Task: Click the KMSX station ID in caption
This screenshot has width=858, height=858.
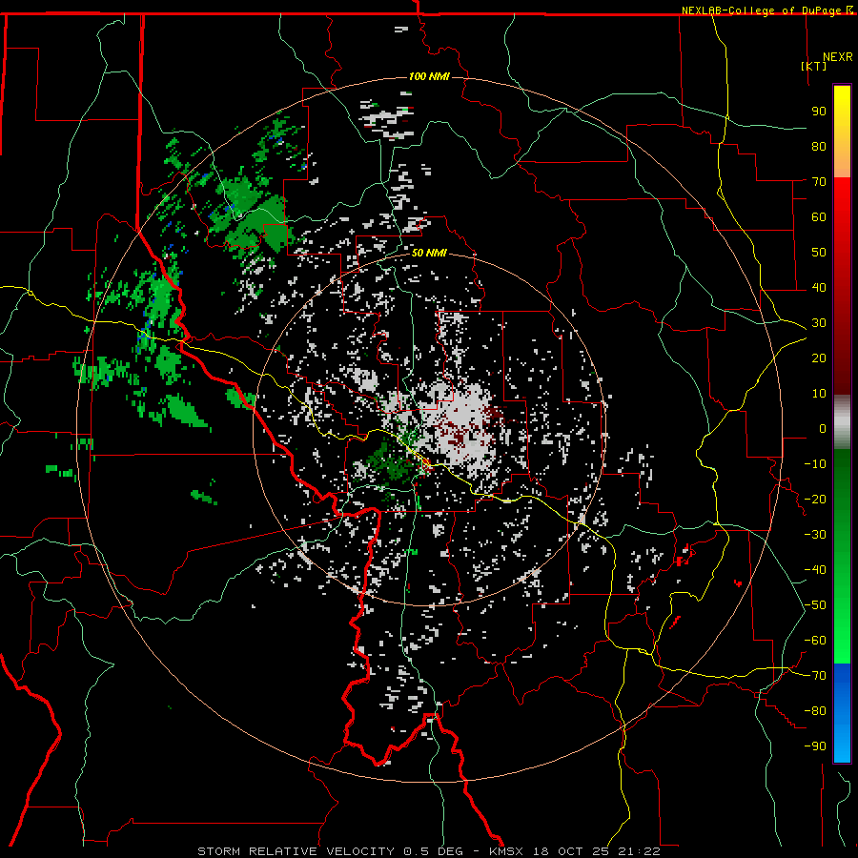Action: pyautogui.click(x=508, y=851)
